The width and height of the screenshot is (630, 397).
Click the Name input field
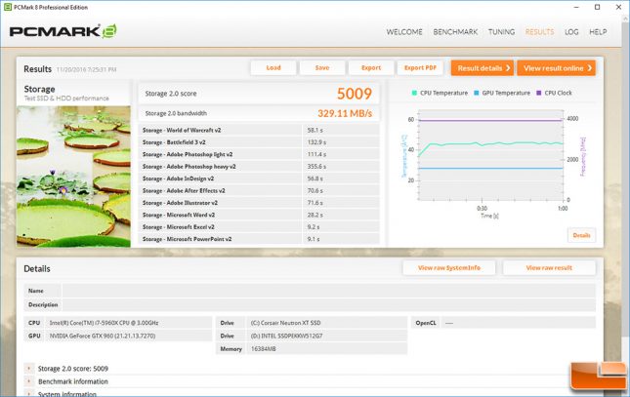click(328, 291)
